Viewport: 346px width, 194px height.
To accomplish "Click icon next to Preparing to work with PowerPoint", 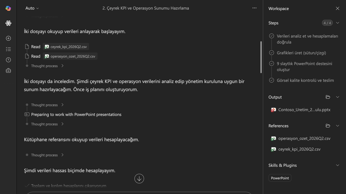I will pos(27,115).
